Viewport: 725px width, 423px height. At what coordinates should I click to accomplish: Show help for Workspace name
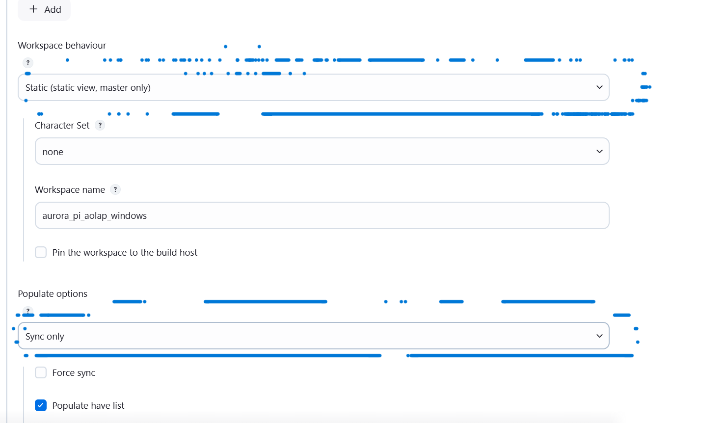tap(115, 189)
